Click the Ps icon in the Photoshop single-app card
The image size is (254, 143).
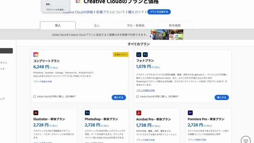point(87,113)
